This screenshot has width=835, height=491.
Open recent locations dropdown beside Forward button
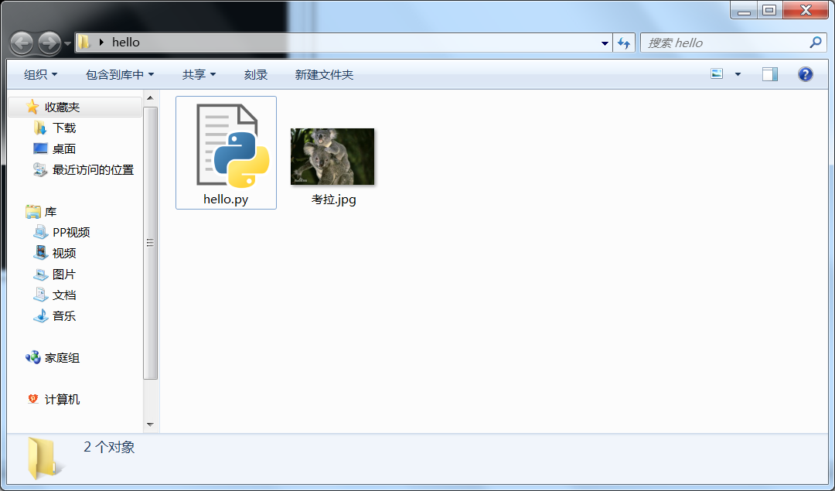(67, 43)
